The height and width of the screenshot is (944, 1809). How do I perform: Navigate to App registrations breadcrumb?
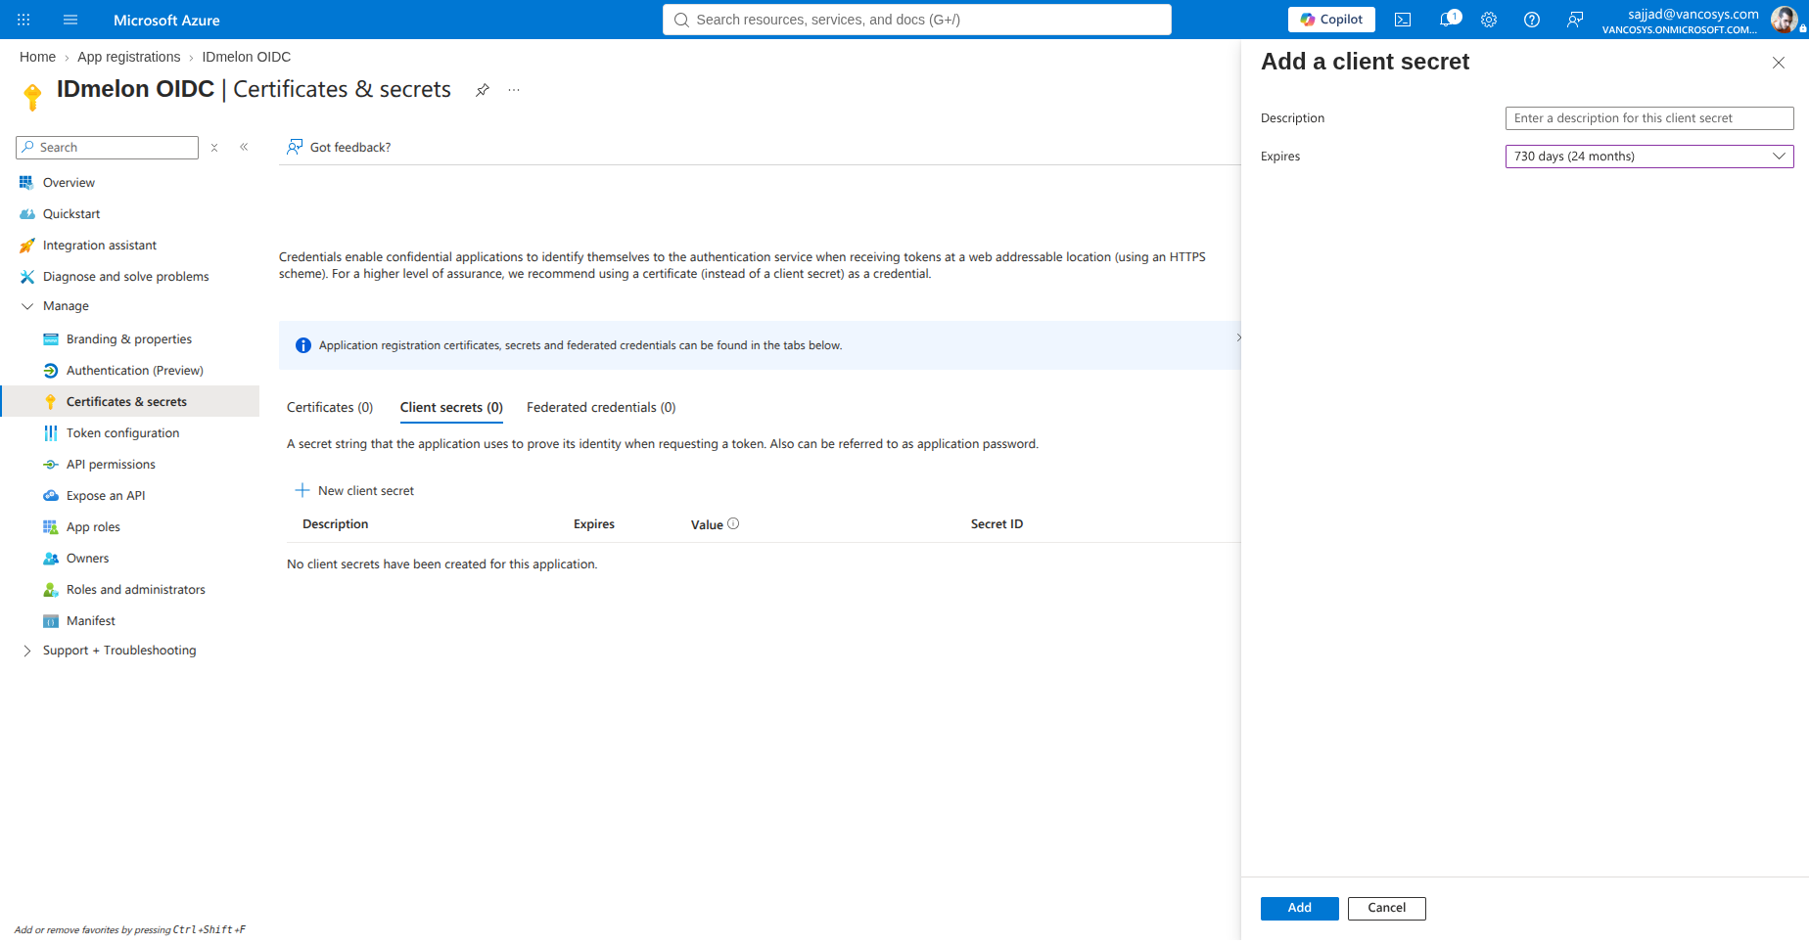(129, 57)
